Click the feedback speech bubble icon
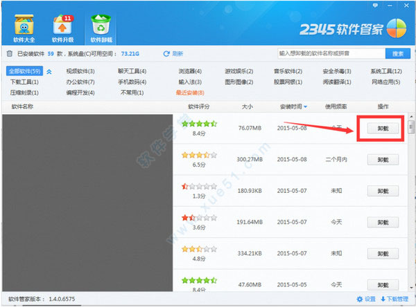Viewport: 416px width, 307px height. [375, 6]
